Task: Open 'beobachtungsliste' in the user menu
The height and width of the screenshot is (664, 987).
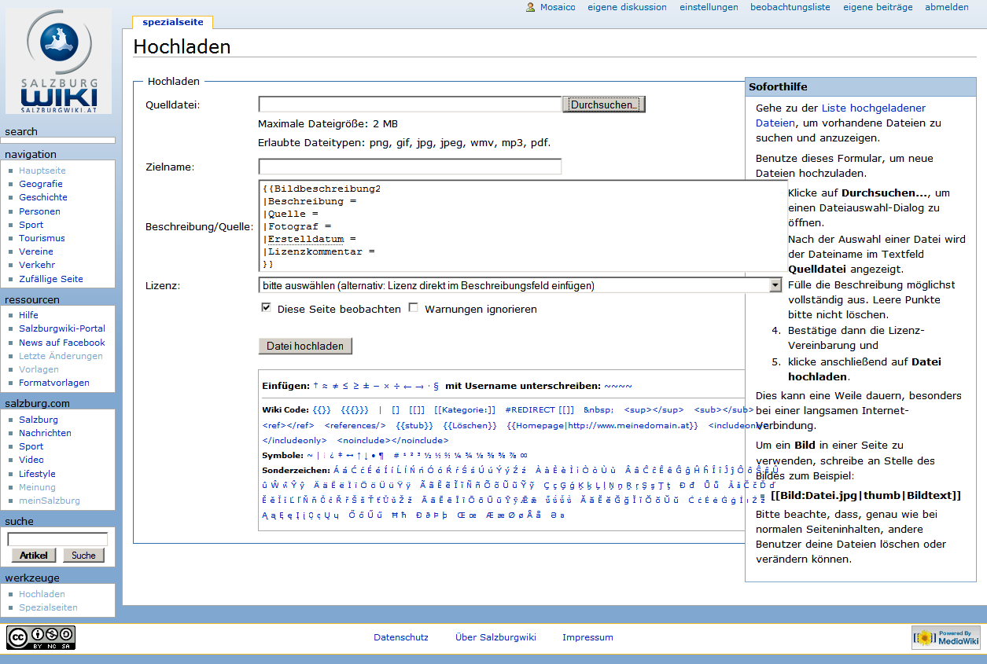Action: coord(790,7)
